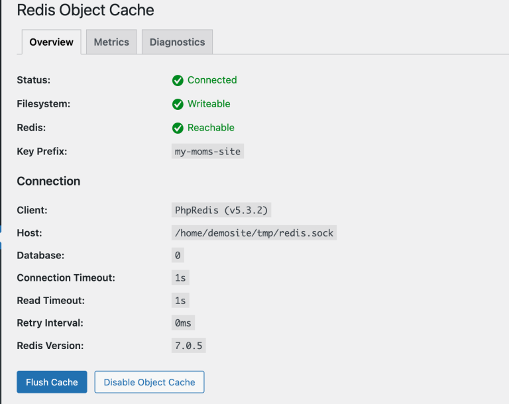Click the Redis Version 7.0.5 value
509x404 pixels.
click(x=188, y=346)
